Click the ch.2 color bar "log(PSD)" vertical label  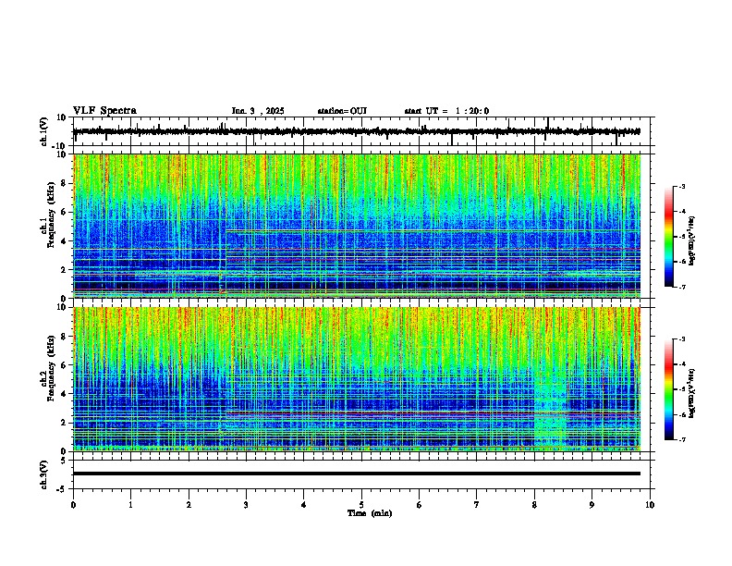pos(692,393)
